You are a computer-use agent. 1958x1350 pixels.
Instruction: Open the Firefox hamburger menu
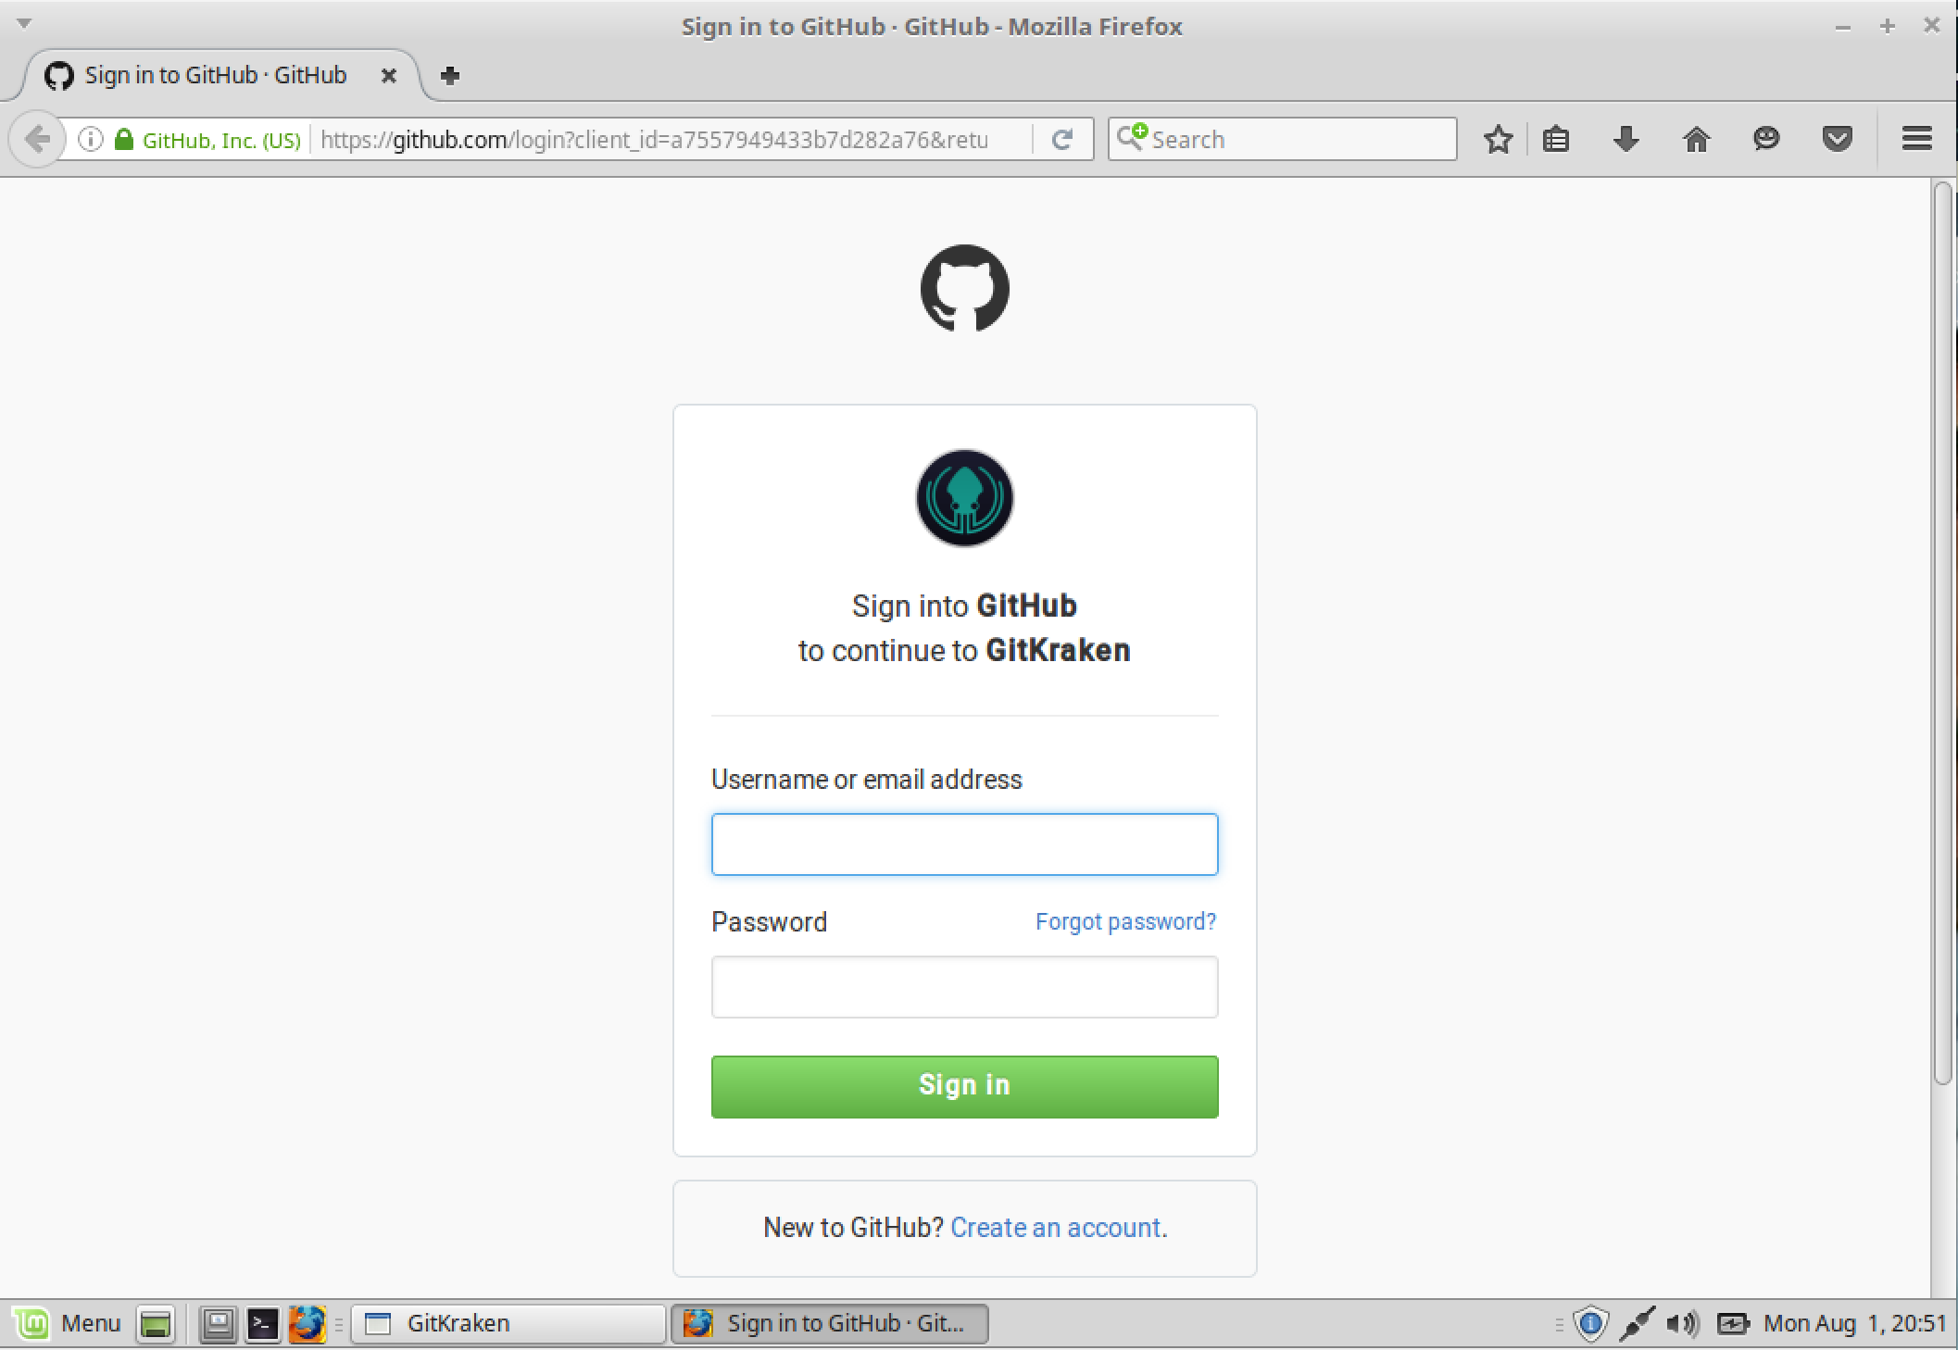pos(1916,139)
